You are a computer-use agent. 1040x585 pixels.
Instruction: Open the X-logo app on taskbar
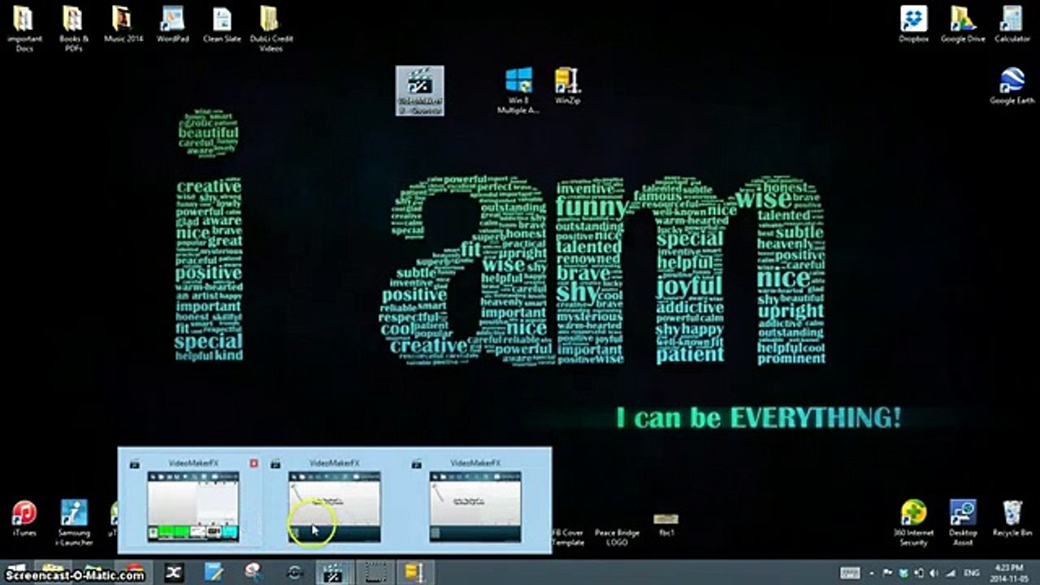(x=173, y=572)
